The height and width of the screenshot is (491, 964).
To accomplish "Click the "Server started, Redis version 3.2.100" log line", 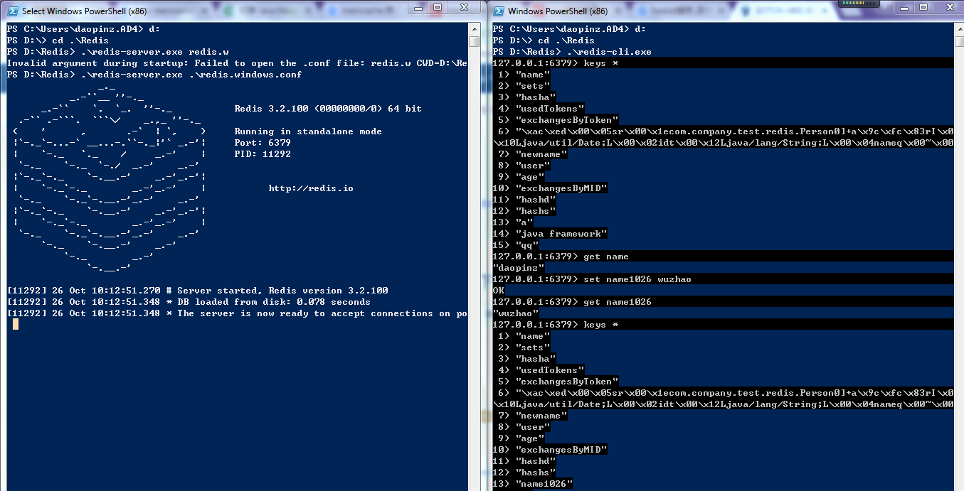I will (197, 291).
